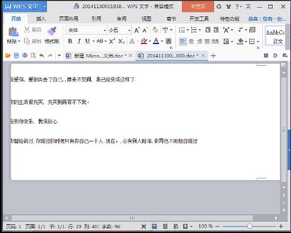
Task: Click the 未登录 login button
Action: point(198,6)
